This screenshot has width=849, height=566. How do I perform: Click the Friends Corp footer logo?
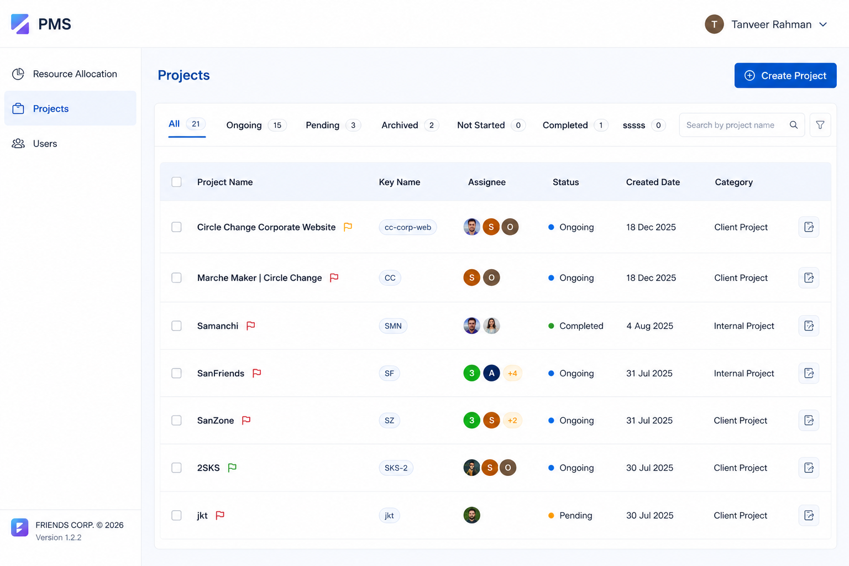(x=19, y=527)
